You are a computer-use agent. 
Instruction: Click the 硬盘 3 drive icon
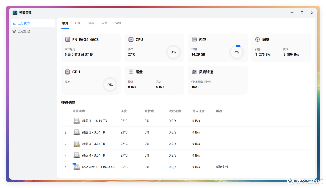pyautogui.click(x=76, y=144)
